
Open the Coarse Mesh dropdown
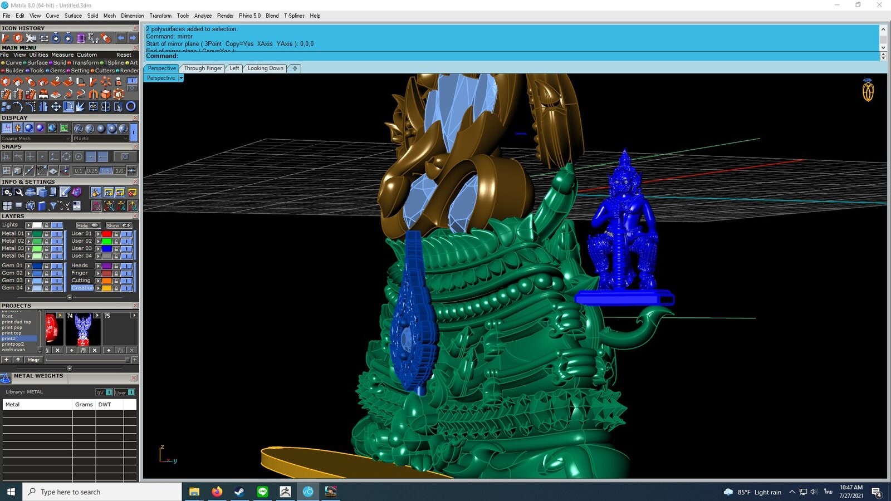(x=36, y=139)
